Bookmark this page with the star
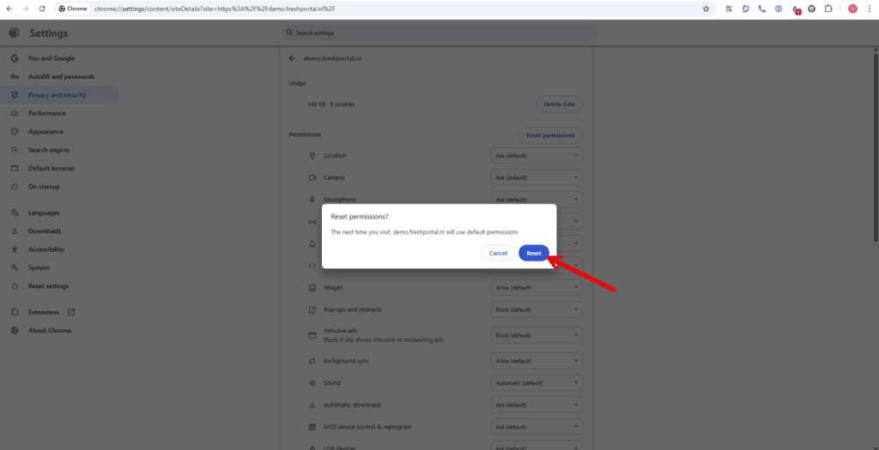Viewport: 879px width, 450px height. 706,9
